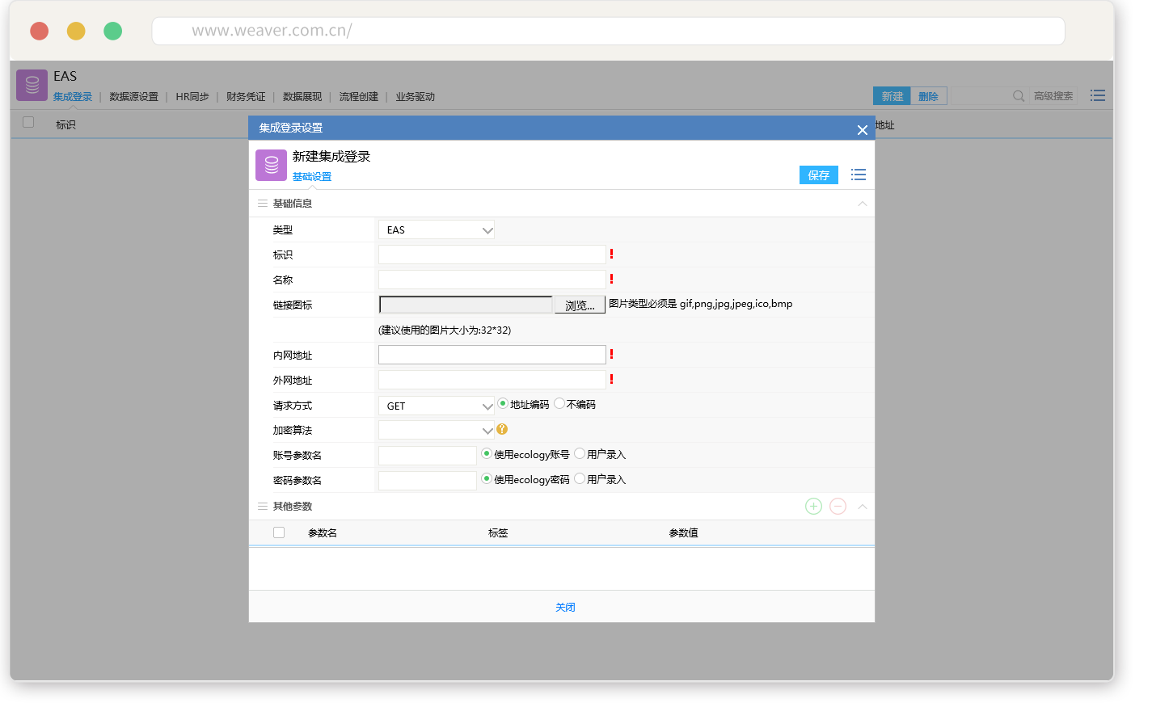Viewport: 1152px width, 707px height.
Task: Collapse the 基础信息 section
Action: pos(862,204)
